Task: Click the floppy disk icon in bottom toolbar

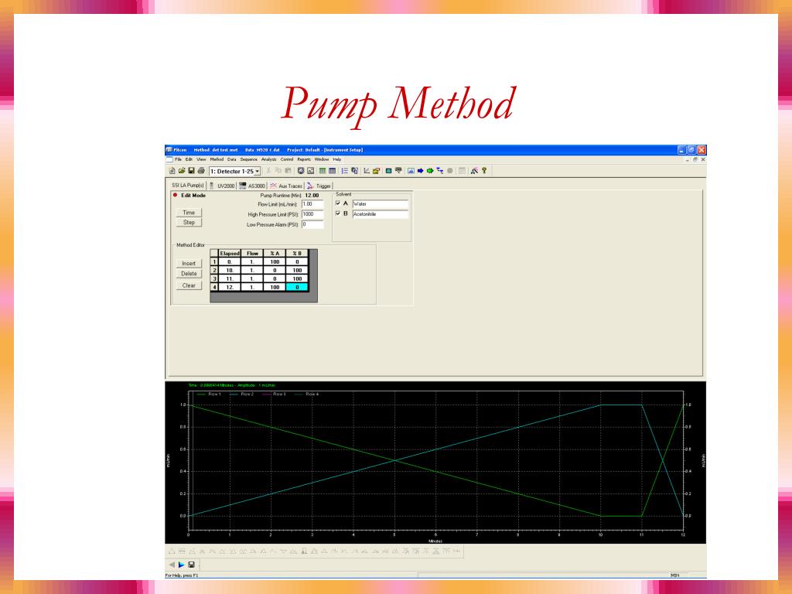Action: (x=192, y=565)
